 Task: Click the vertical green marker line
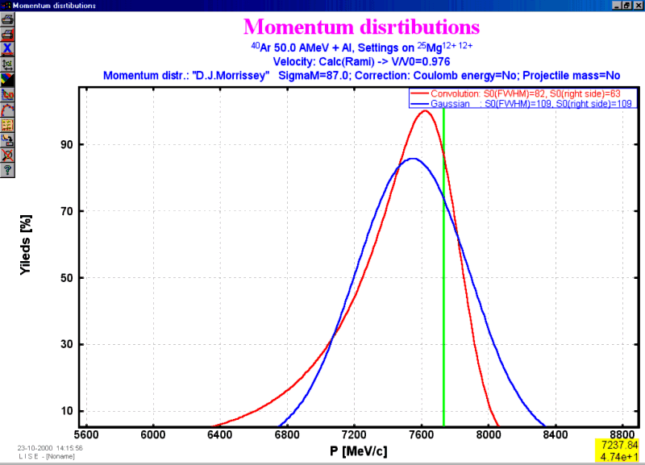(443, 322)
